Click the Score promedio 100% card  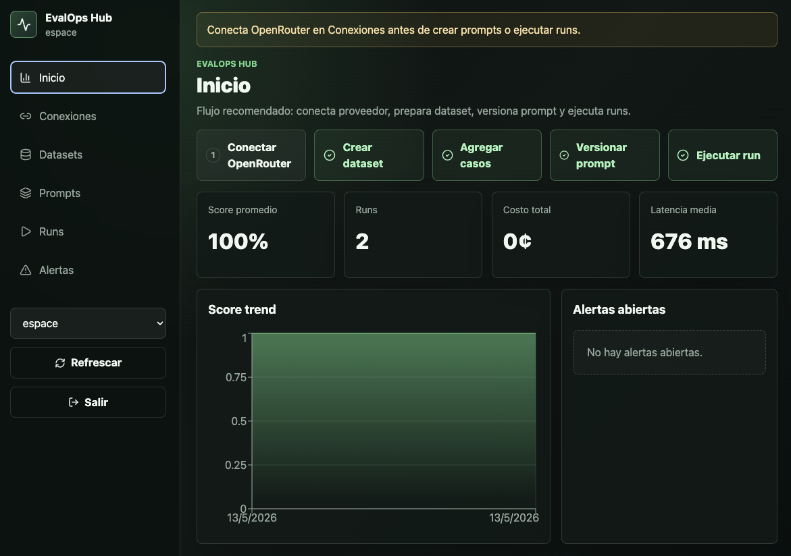click(x=266, y=235)
